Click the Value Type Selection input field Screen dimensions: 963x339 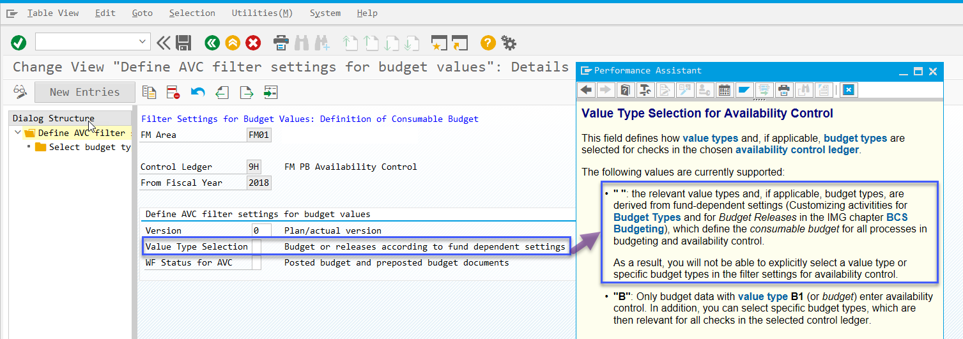tap(256, 246)
